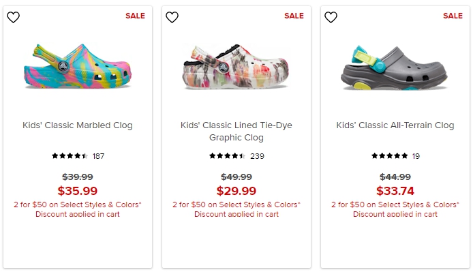Open Kids' Classic Lined Tie-Dye Graphic Clog link
This screenshot has height=272, width=473.
(236, 132)
